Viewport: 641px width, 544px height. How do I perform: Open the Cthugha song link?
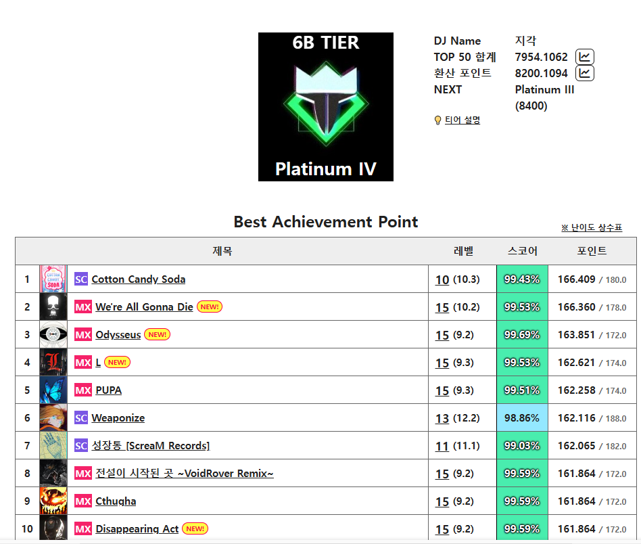[x=116, y=501]
